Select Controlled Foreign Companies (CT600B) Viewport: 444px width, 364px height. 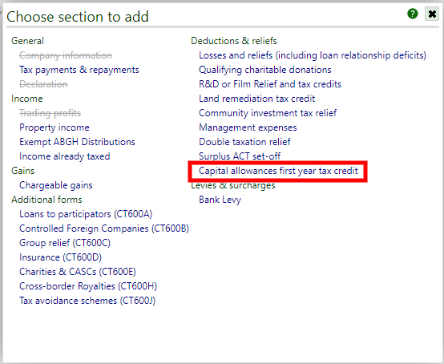point(104,229)
